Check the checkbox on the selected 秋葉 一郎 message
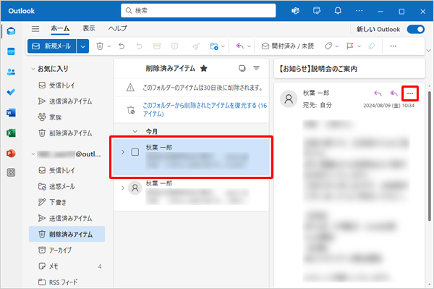Viewport: 434px width, 289px height. [x=135, y=152]
